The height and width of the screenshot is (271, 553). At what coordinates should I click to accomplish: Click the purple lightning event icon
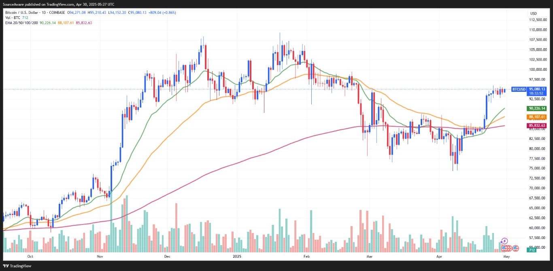pyautogui.click(x=504, y=241)
